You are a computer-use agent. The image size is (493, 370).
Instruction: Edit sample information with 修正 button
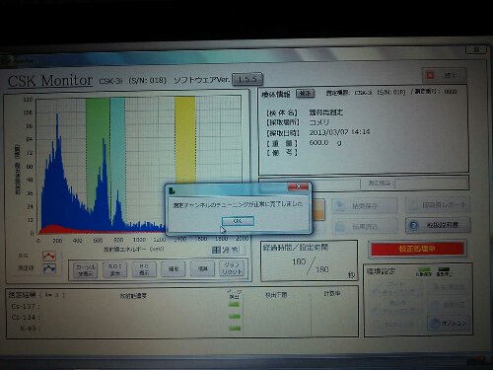pyautogui.click(x=305, y=94)
